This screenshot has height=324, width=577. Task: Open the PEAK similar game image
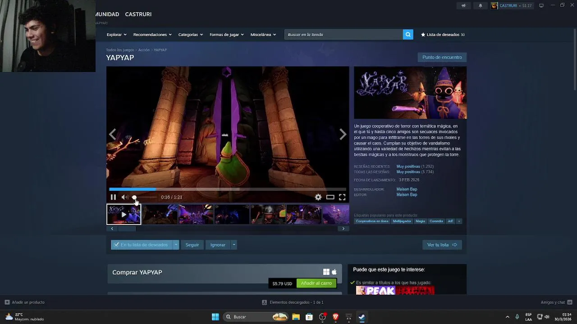[x=376, y=291]
